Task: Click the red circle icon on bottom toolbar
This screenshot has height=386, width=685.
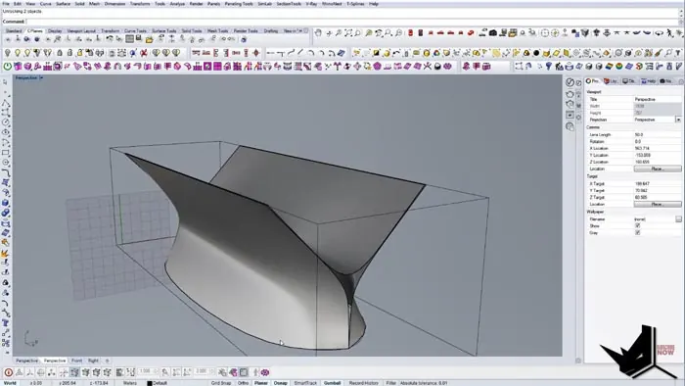Action: click(x=8, y=372)
